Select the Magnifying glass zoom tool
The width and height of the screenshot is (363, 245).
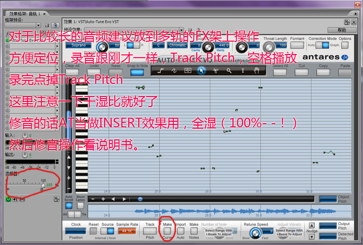(229, 71)
